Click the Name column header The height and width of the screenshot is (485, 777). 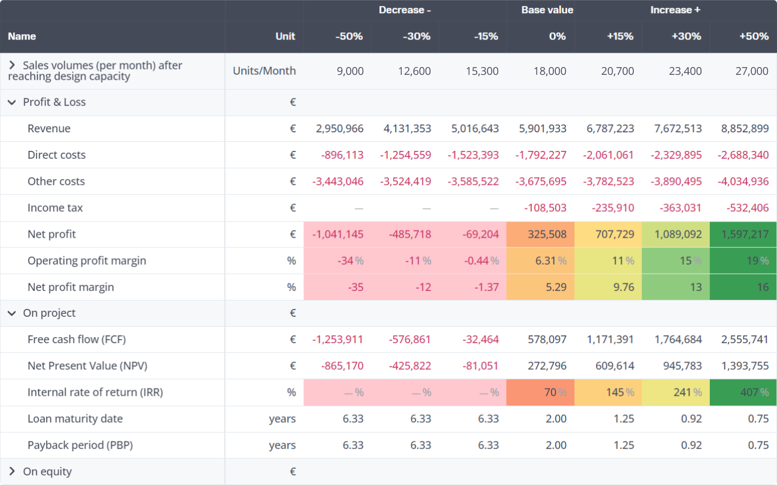[22, 37]
